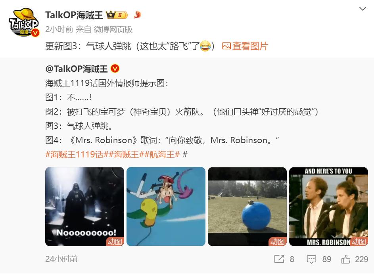
Task: Click the crown membership level badge
Action: (x=117, y=15)
